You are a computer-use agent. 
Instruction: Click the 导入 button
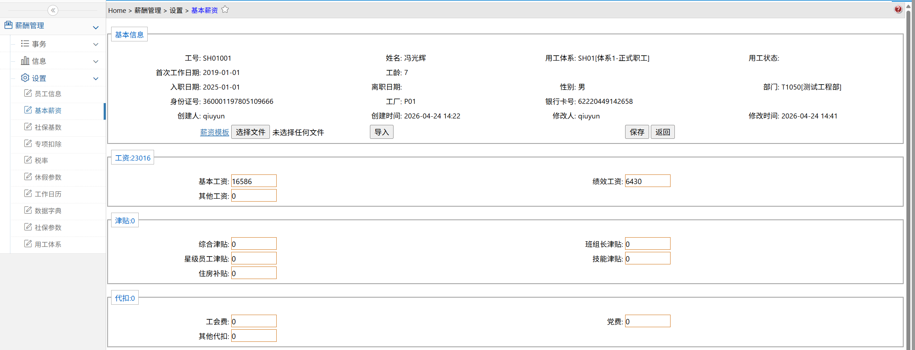tap(381, 132)
